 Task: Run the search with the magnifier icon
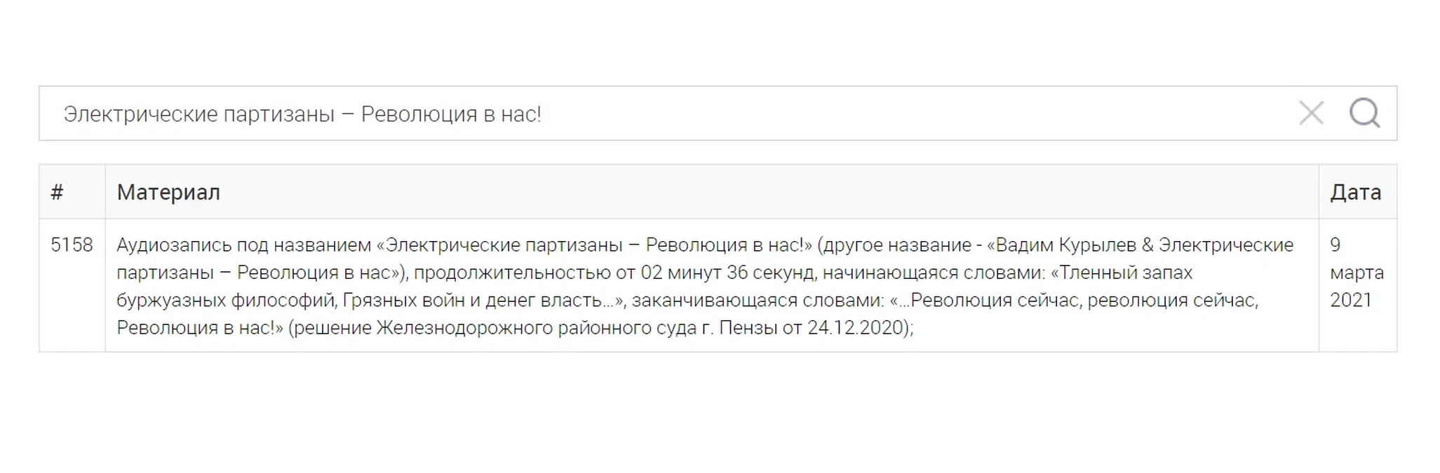pyautogui.click(x=1364, y=113)
